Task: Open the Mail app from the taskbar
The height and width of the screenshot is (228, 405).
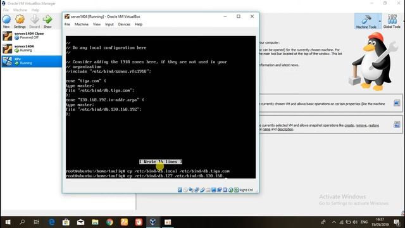Action: click(x=80, y=222)
